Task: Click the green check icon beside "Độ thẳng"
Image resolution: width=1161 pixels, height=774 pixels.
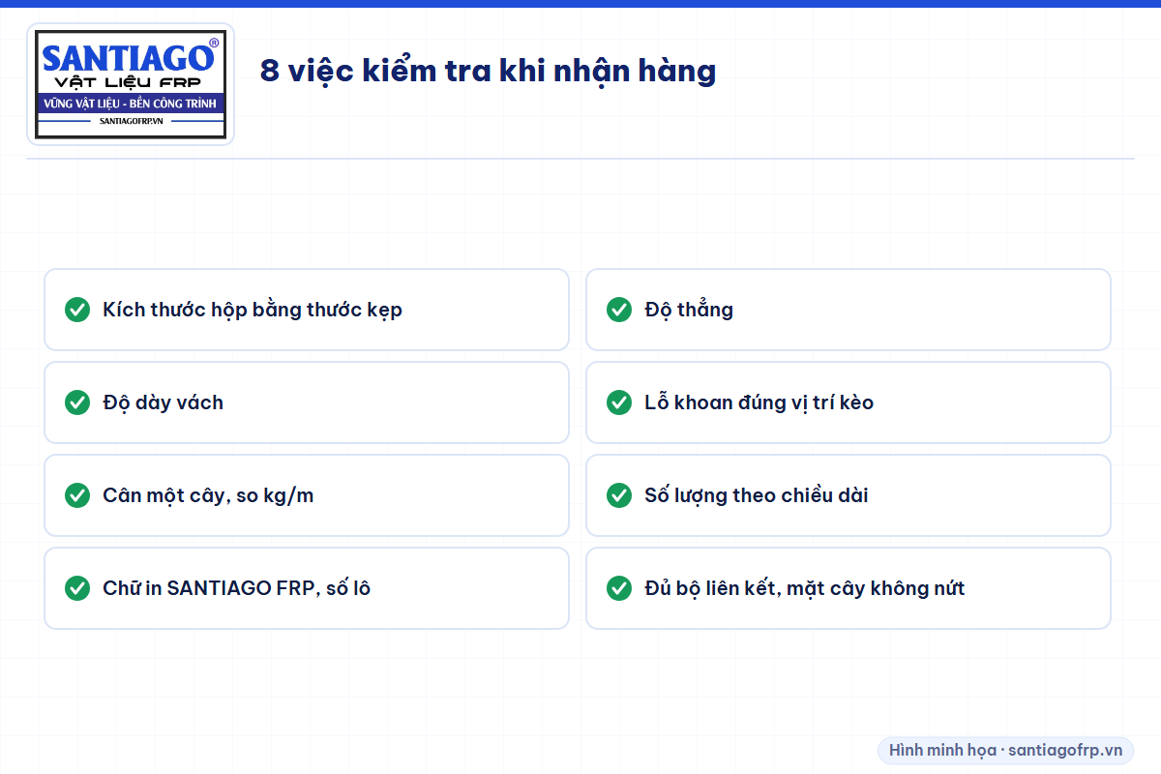Action: coord(619,310)
